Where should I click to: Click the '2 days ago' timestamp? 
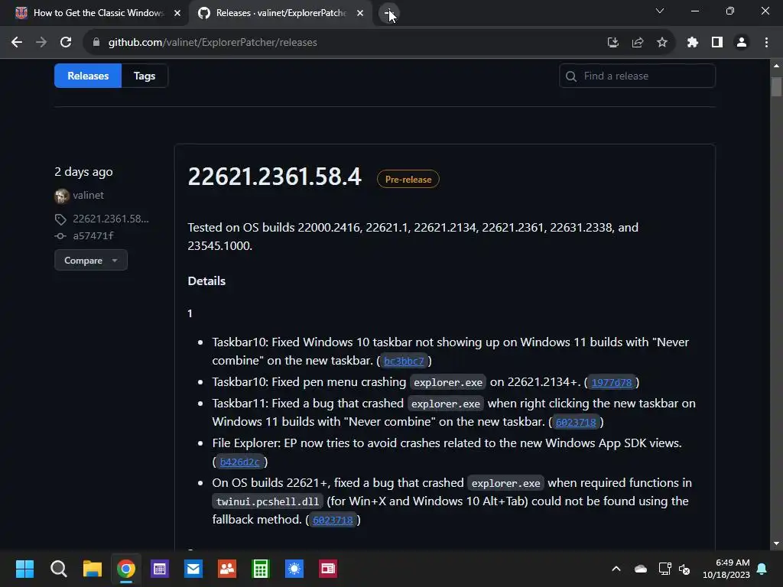83,172
